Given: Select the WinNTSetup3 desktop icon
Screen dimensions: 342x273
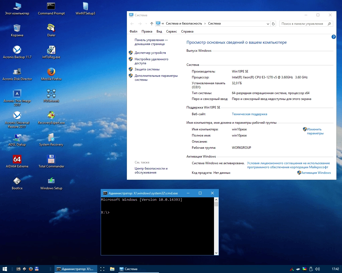Looking at the screenshot, I should (85, 9).
